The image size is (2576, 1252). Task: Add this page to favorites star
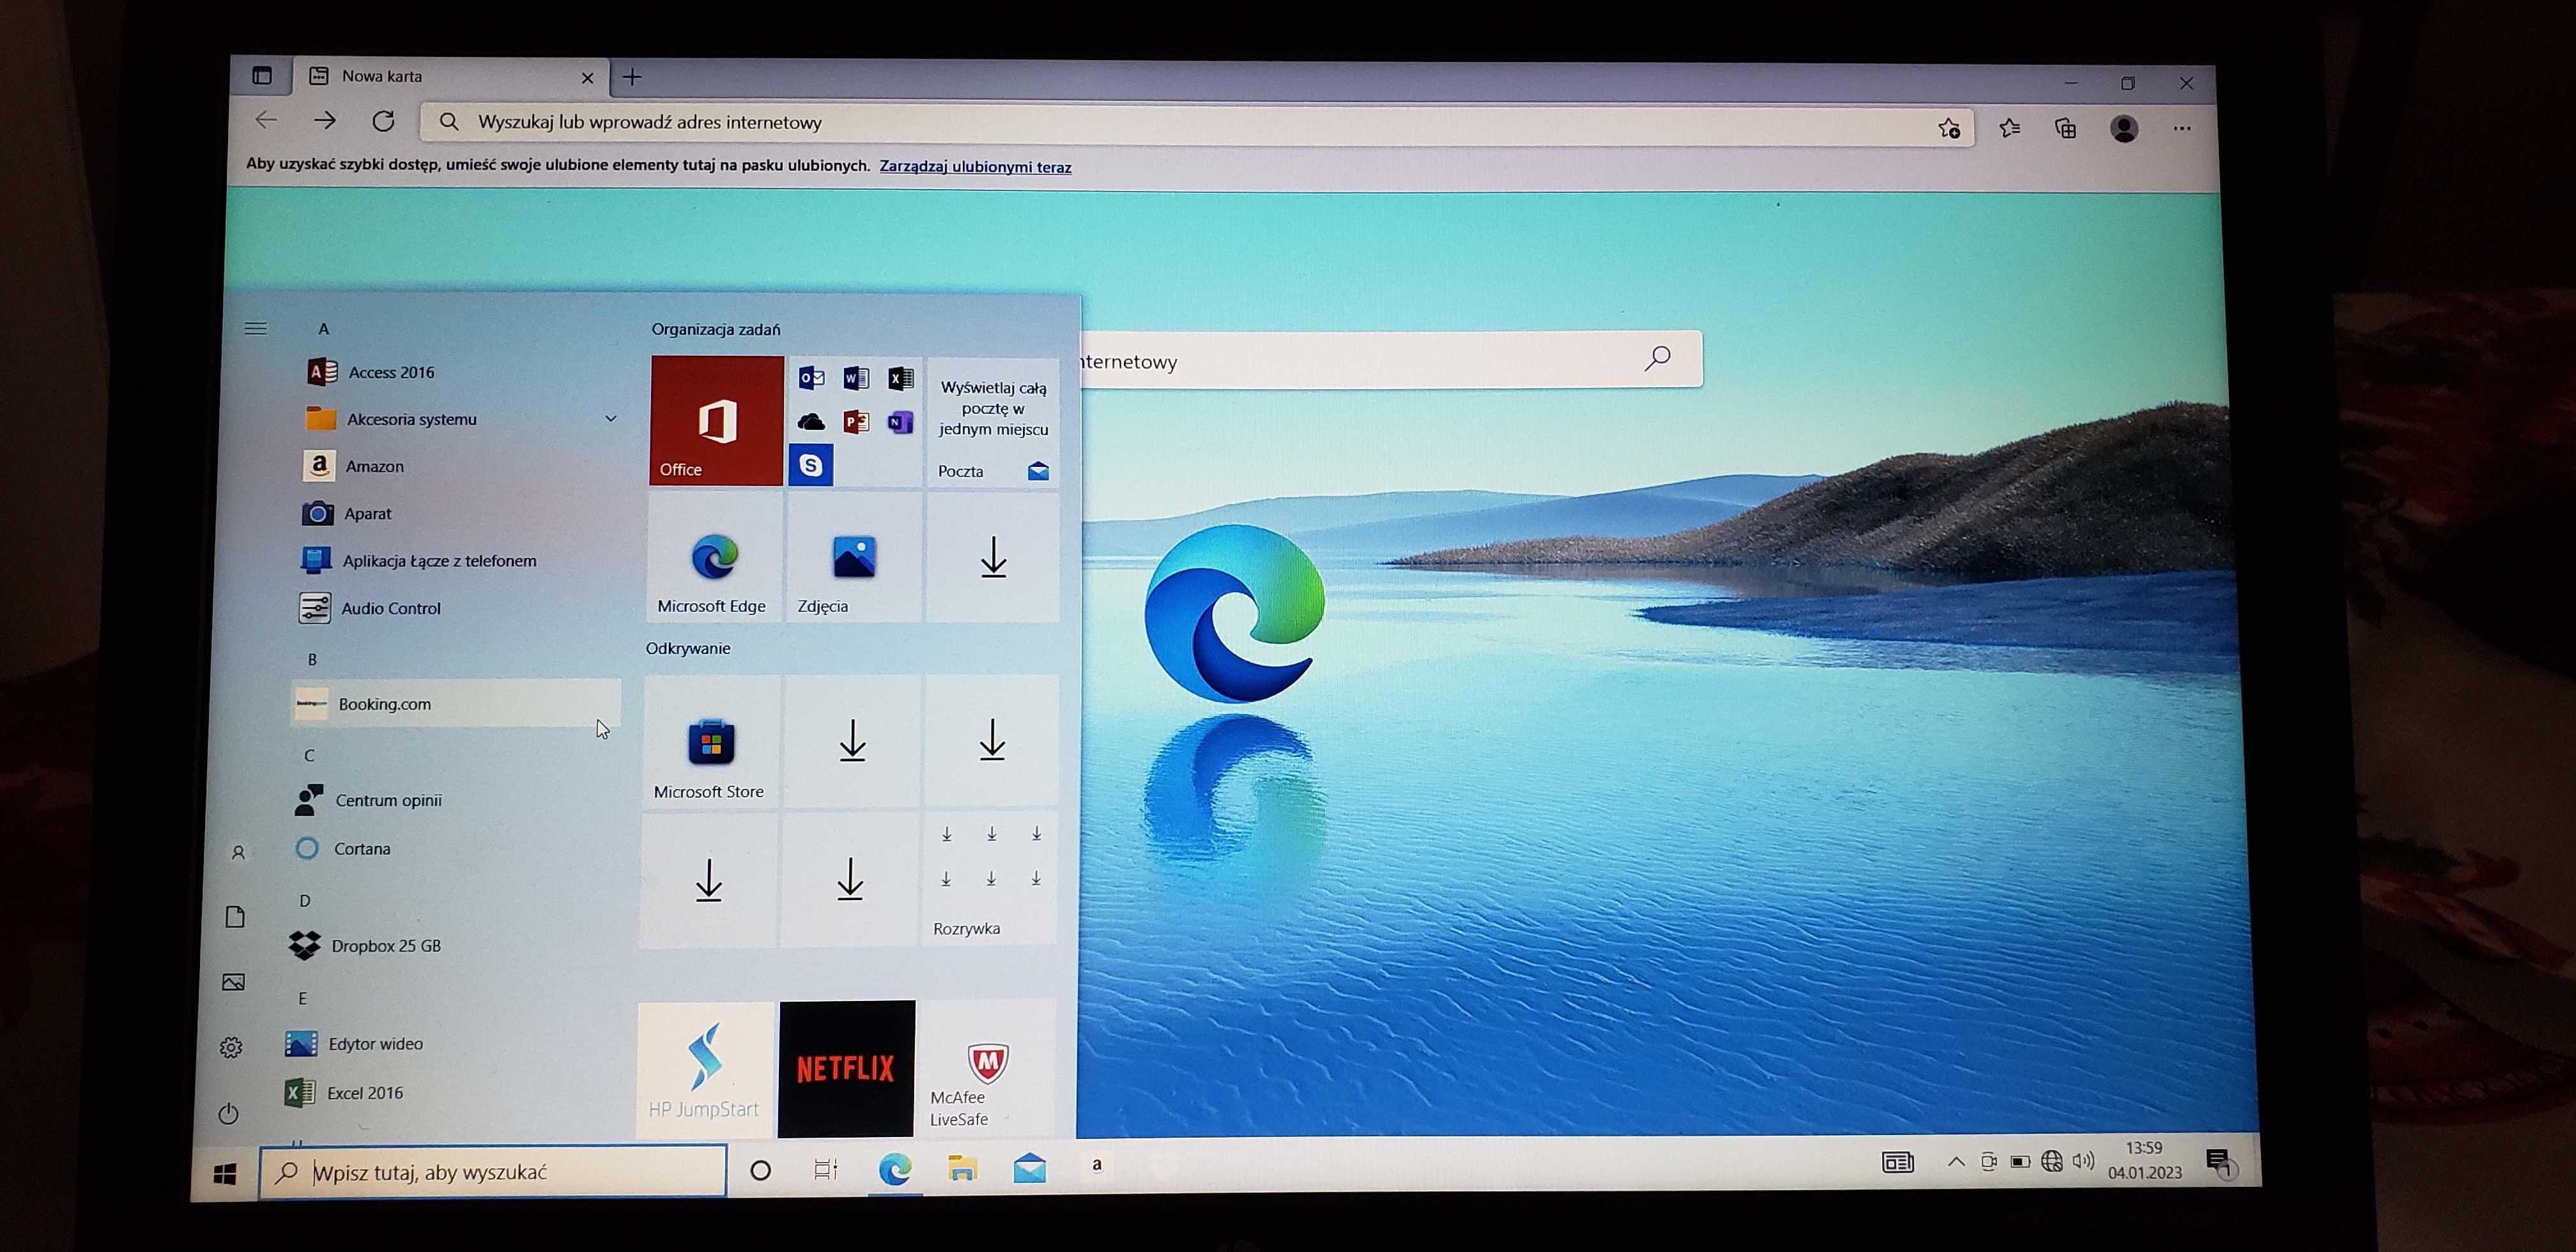1949,128
